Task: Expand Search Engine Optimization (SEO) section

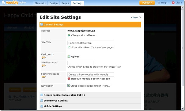Action: (x=90, y=95)
